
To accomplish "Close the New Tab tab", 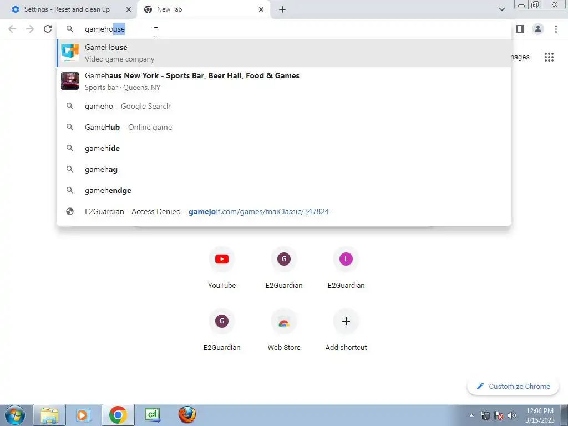I will tap(261, 9).
